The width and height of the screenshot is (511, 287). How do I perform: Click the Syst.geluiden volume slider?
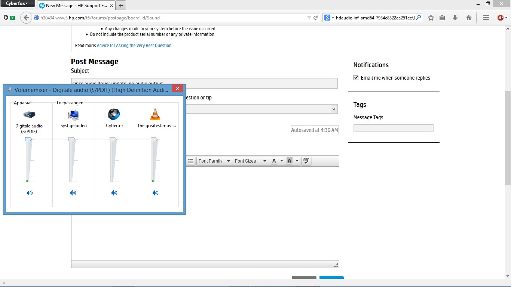tap(72, 139)
